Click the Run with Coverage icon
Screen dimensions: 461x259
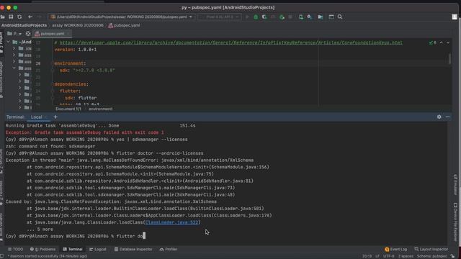pos(264,17)
